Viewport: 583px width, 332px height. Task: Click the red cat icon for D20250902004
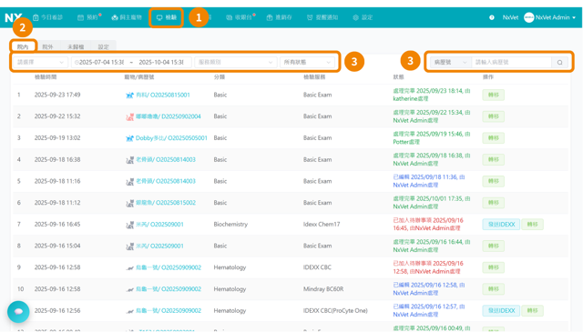coord(129,116)
